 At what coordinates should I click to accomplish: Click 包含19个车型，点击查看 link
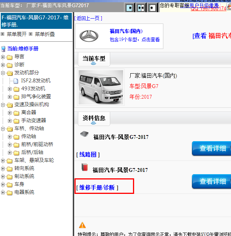(x=134, y=39)
